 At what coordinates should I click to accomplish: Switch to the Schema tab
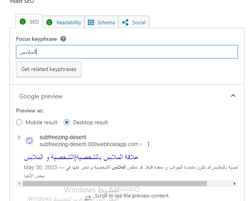[x=101, y=22]
